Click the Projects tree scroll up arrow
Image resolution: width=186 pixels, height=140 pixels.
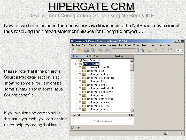(132, 60)
